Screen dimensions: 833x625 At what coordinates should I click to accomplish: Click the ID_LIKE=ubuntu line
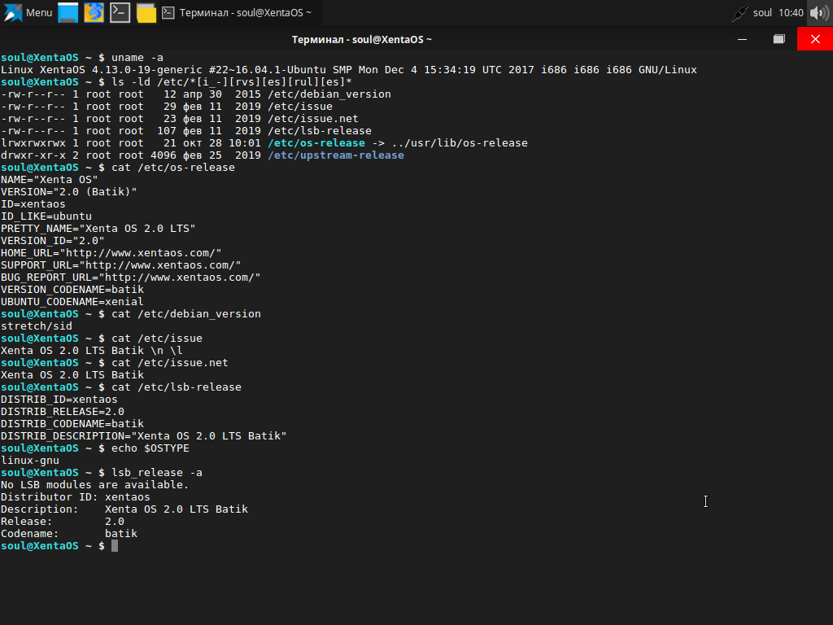(x=46, y=216)
